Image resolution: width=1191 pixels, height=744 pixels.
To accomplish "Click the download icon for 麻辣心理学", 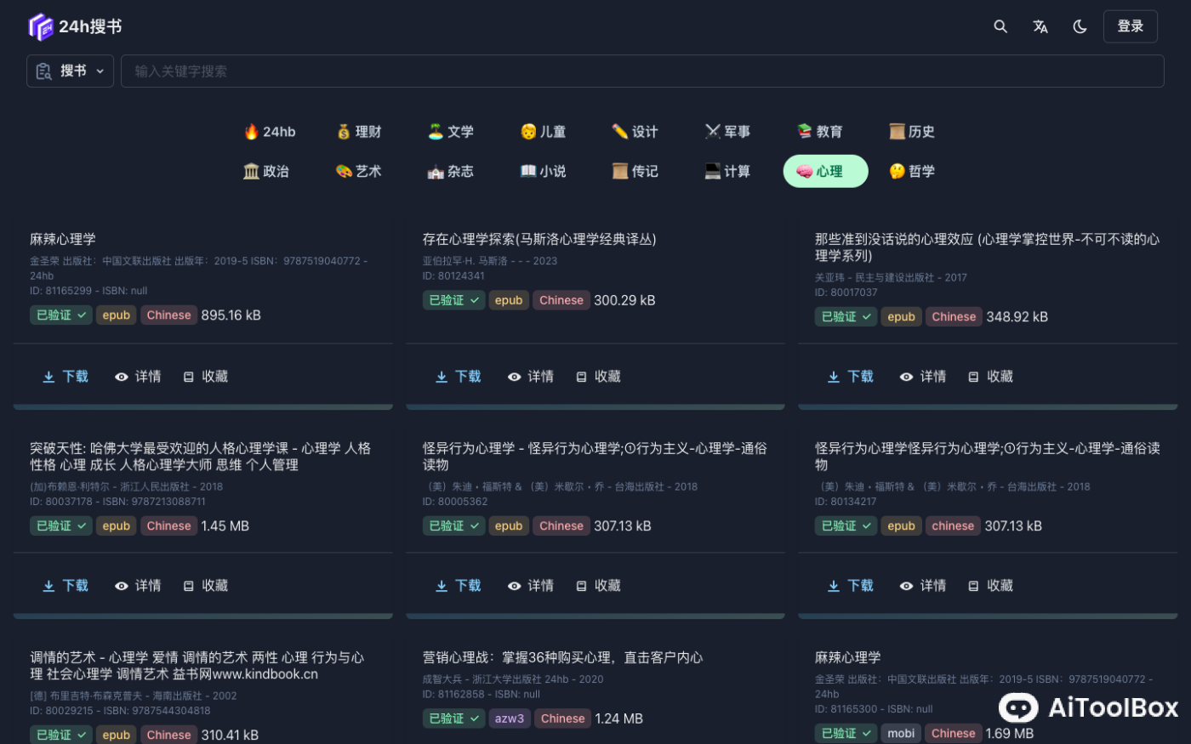I will 48,376.
